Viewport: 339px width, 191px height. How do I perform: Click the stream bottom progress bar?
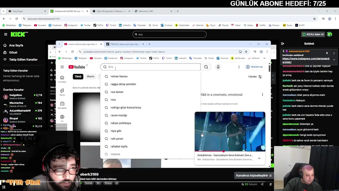169,182
